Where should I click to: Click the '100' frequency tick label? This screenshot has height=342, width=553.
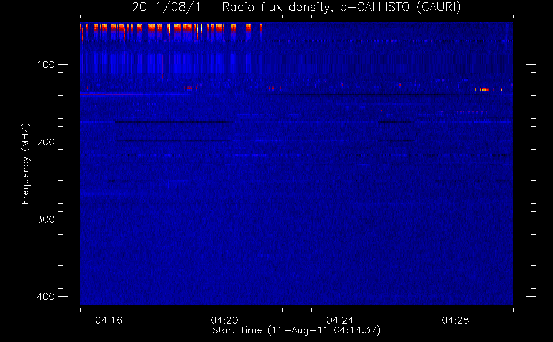46,65
